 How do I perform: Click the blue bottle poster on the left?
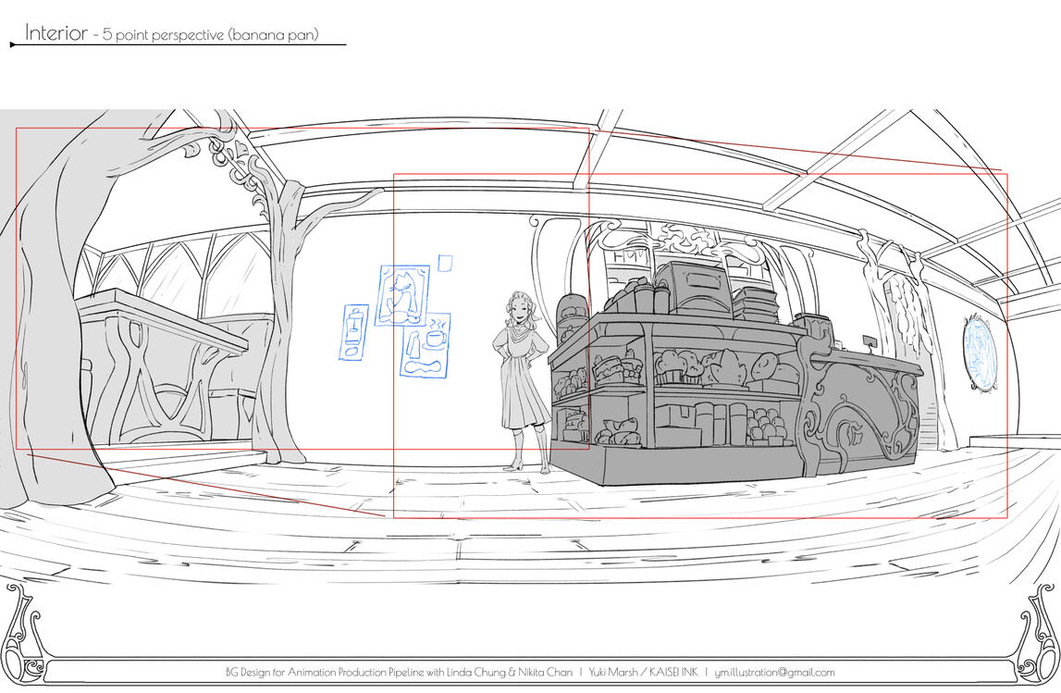pos(353,332)
